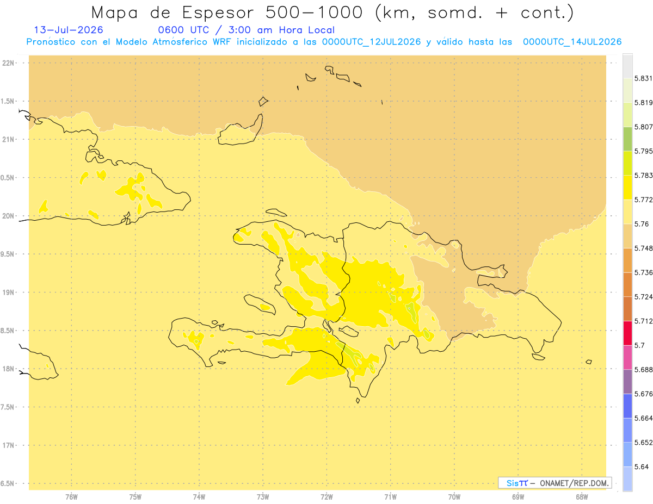653x504 pixels.
Task: Click the time text '0600 UTC / 3:00 am Hora Local'
Action: (x=246, y=30)
